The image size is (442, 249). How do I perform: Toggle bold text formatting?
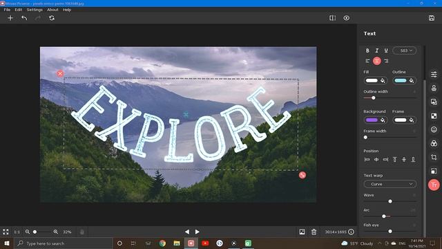367,50
